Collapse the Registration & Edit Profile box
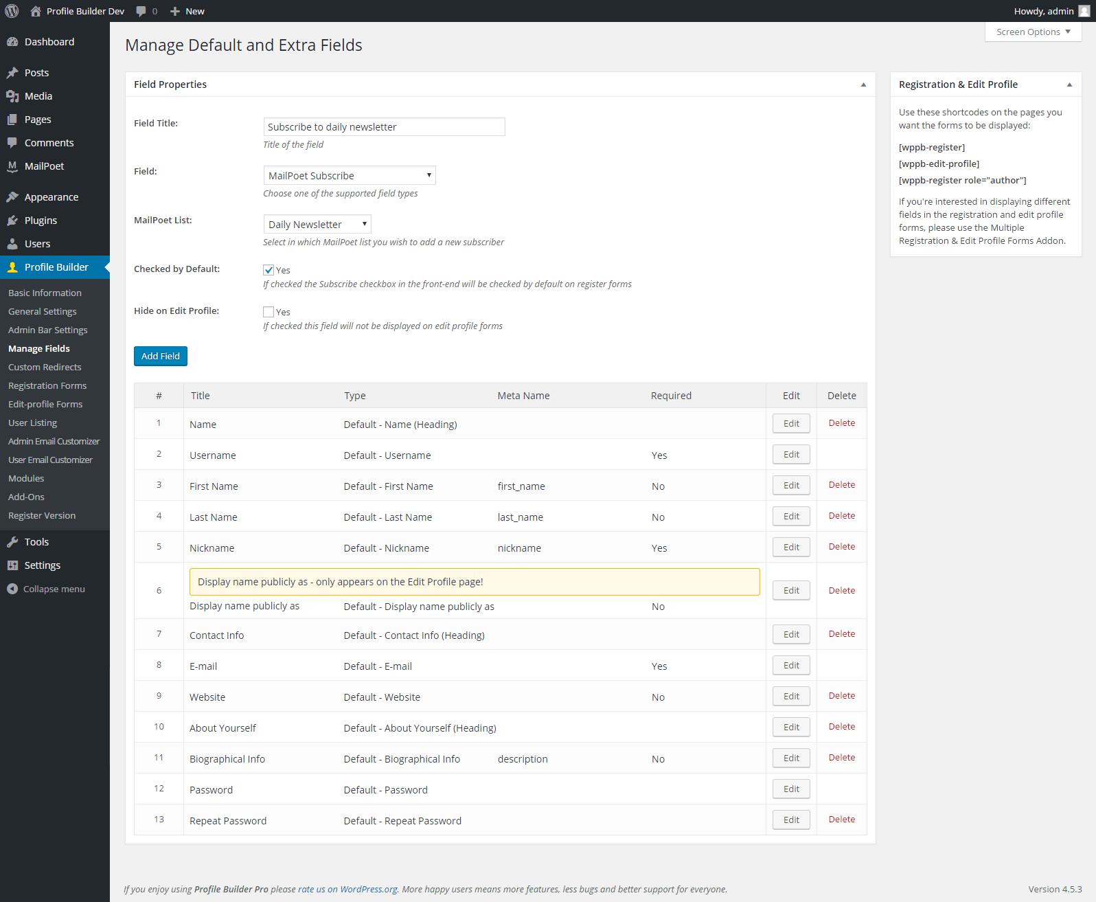The width and height of the screenshot is (1096, 902). pyautogui.click(x=1069, y=84)
